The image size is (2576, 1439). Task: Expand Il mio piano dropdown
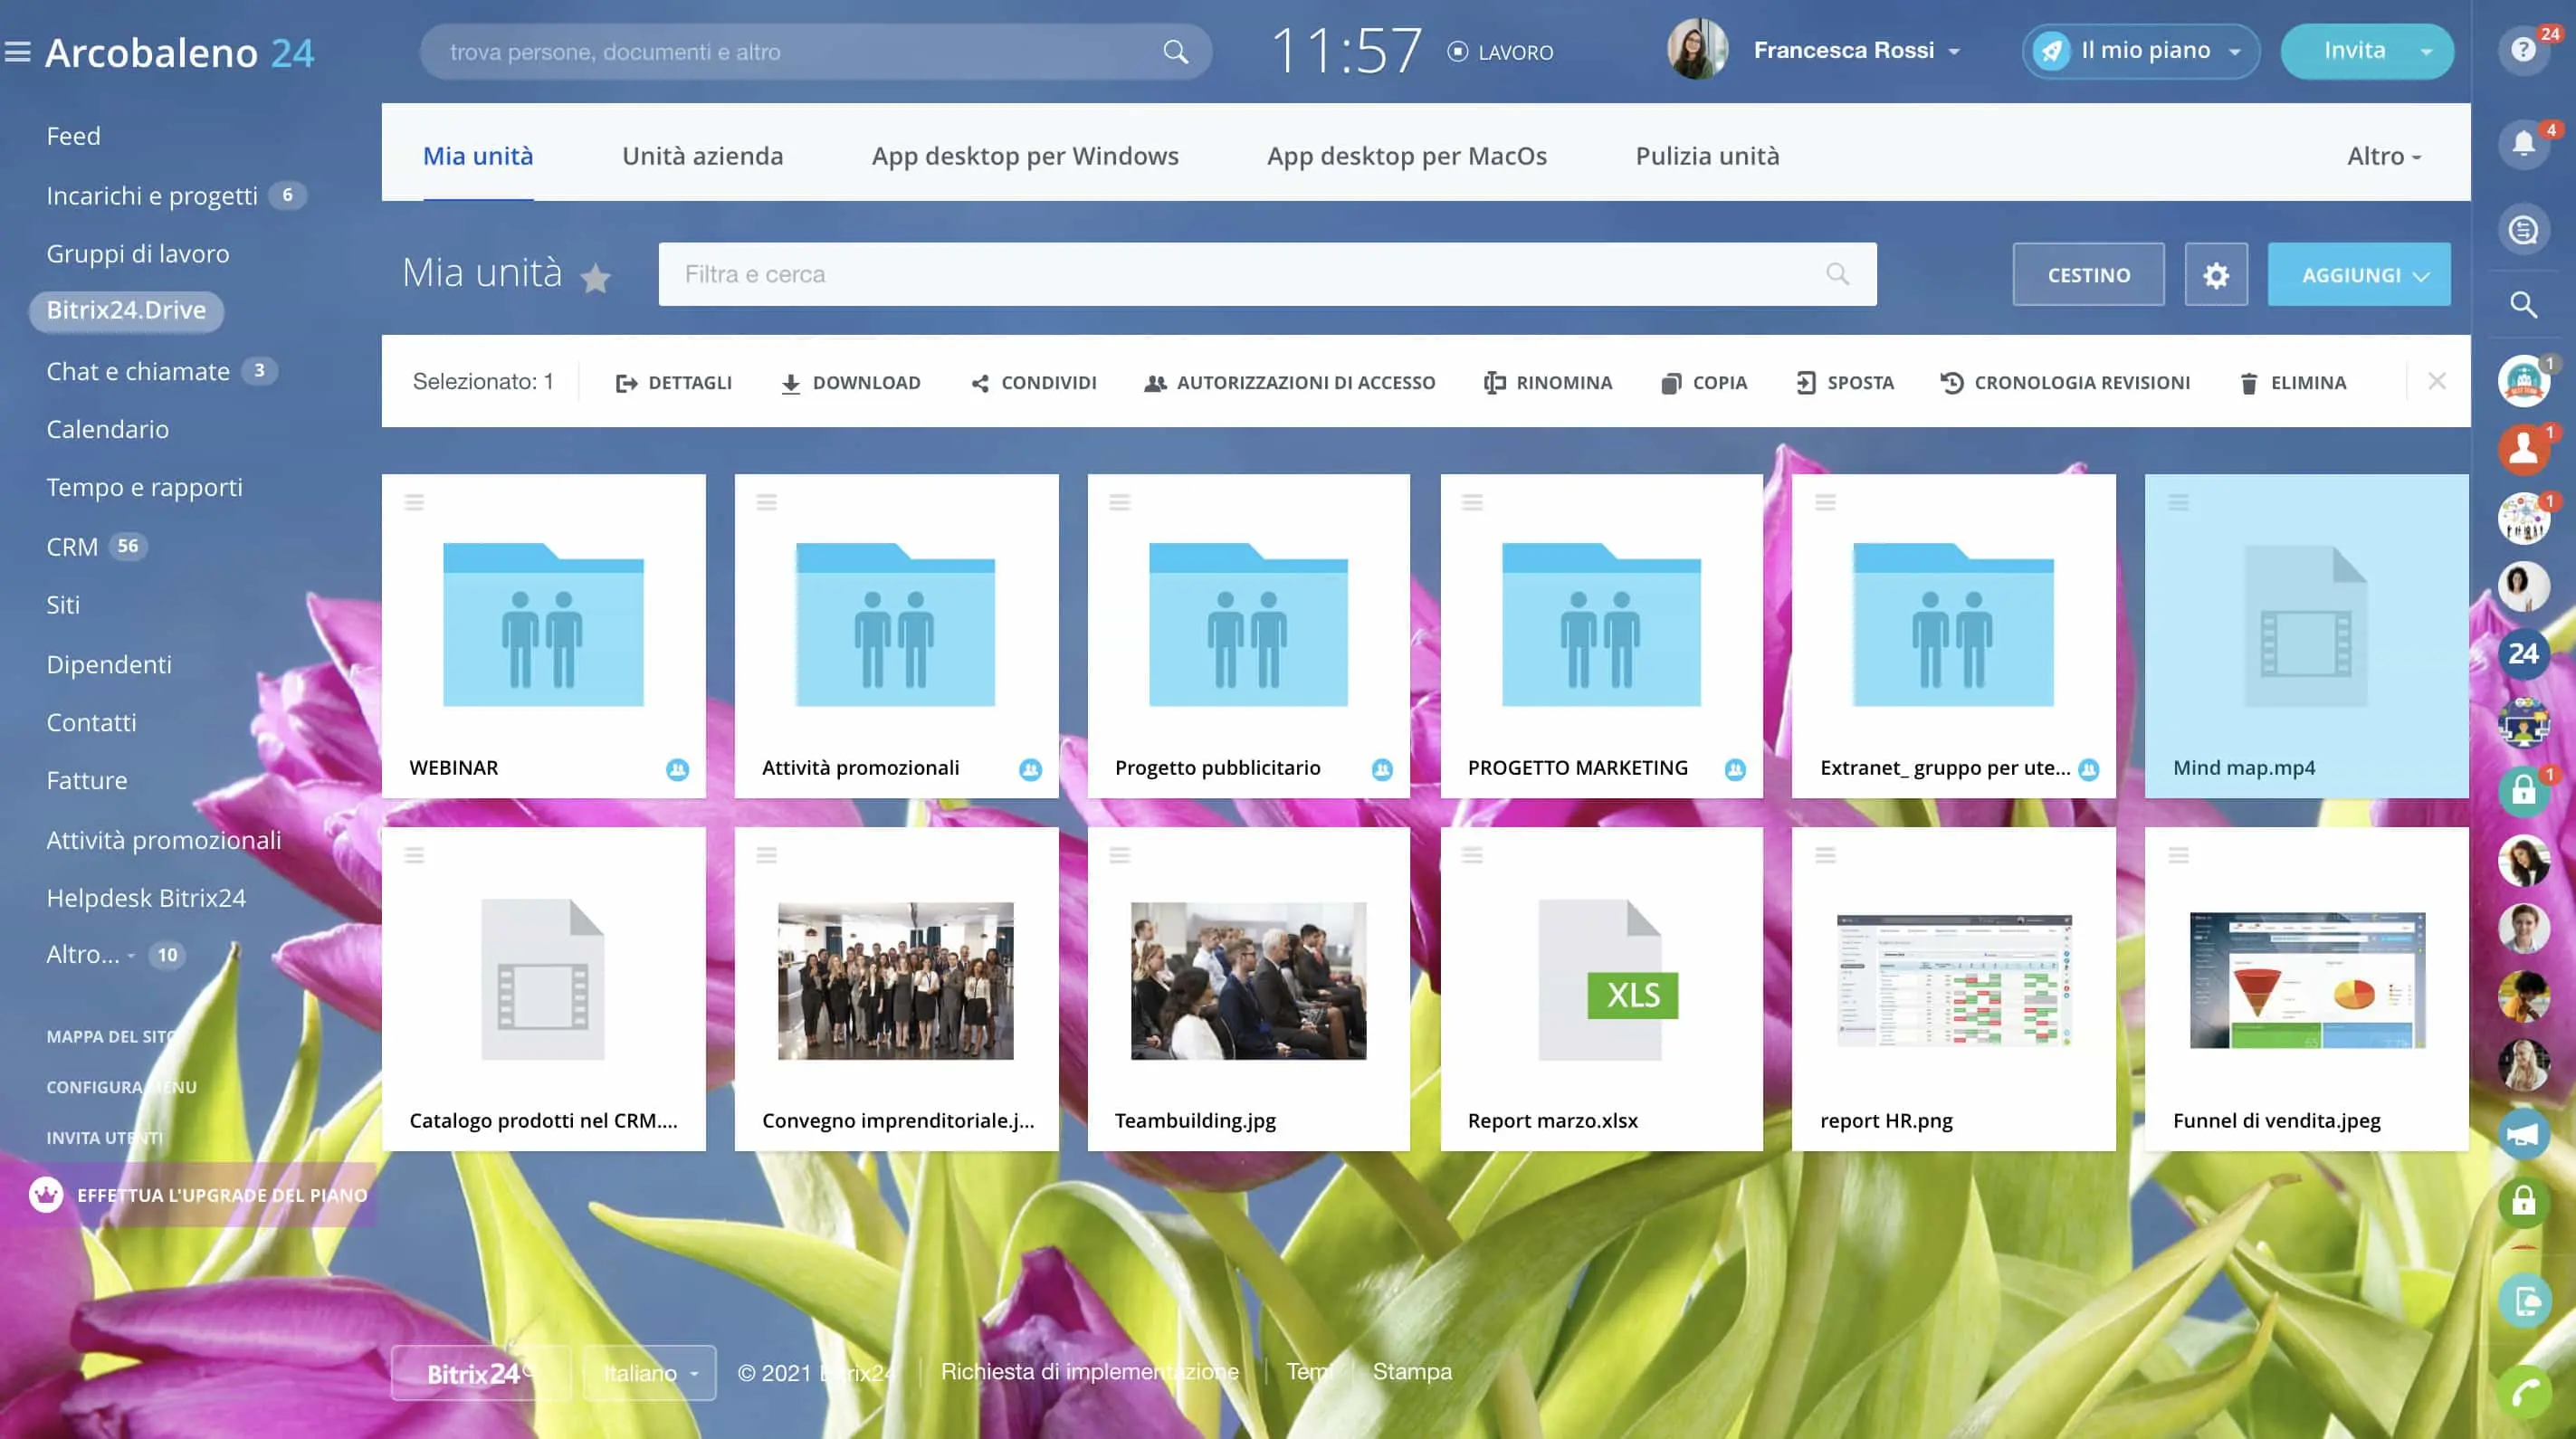click(x=2235, y=52)
